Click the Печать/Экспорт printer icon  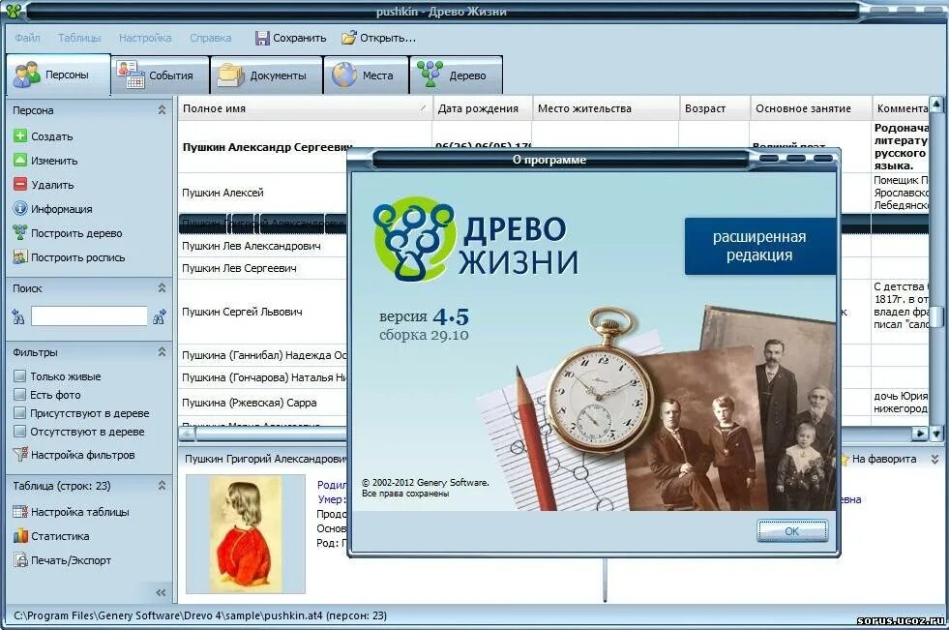coord(21,559)
